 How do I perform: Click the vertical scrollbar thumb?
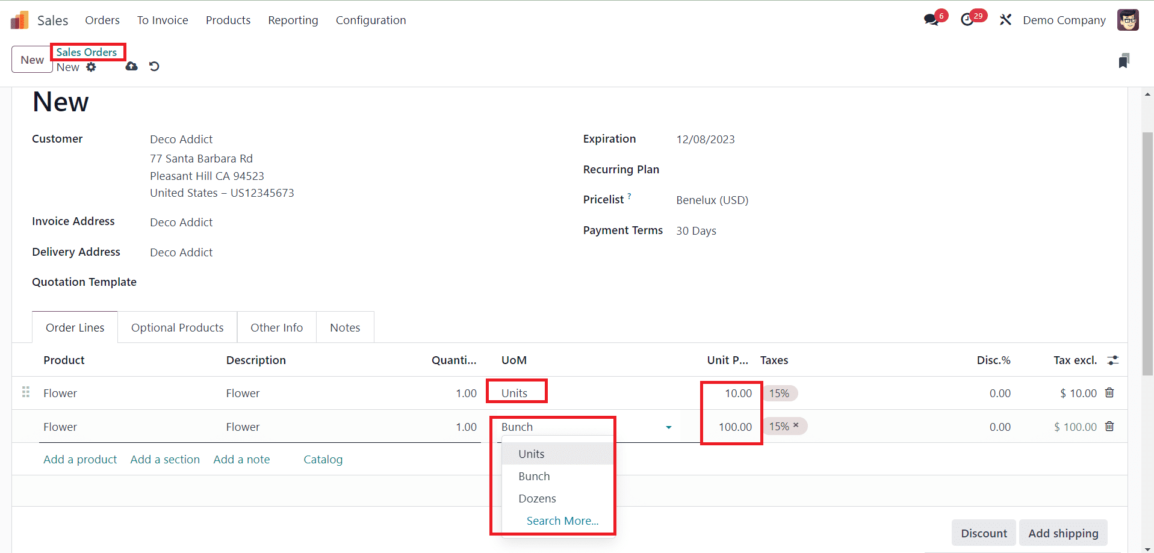pyautogui.click(x=1148, y=253)
